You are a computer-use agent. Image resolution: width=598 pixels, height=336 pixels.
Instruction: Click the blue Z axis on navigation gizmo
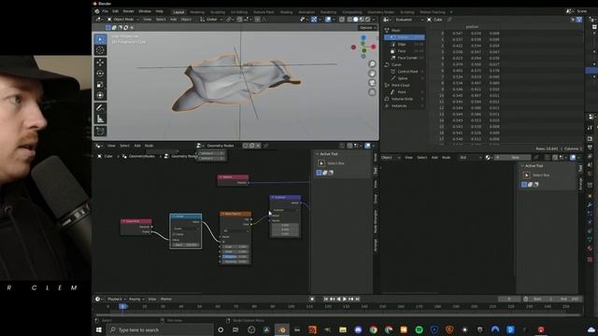tap(363, 37)
